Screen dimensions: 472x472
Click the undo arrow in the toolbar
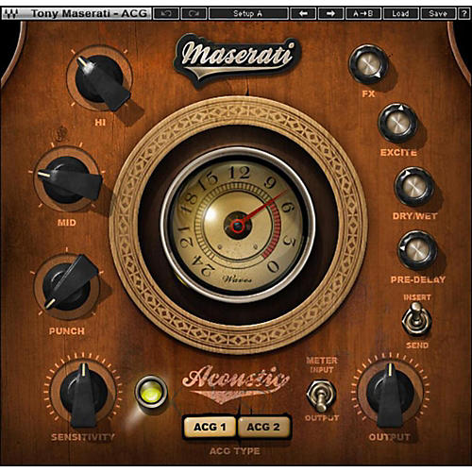click(x=166, y=13)
